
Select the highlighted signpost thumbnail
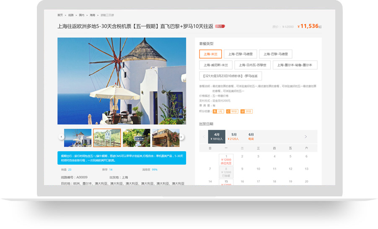pyautogui.click(x=107, y=137)
